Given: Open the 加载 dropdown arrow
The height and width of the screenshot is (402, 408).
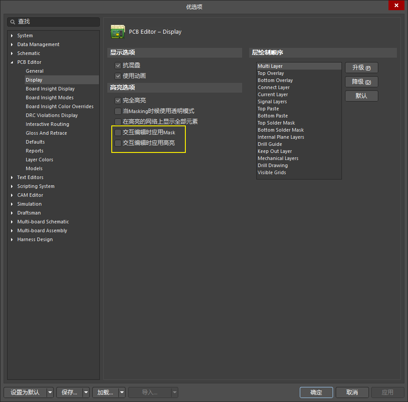Looking at the screenshot, I should (x=122, y=392).
